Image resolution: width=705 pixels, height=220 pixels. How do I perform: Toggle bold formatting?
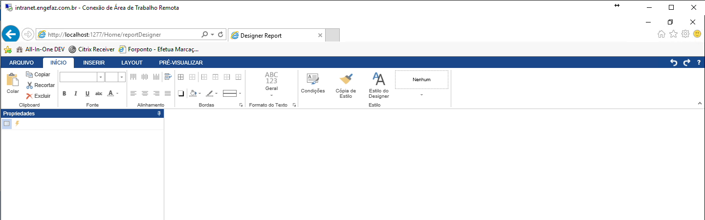coord(64,93)
